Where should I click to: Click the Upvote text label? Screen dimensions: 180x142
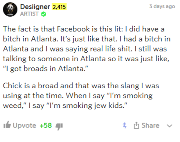tap(25, 125)
